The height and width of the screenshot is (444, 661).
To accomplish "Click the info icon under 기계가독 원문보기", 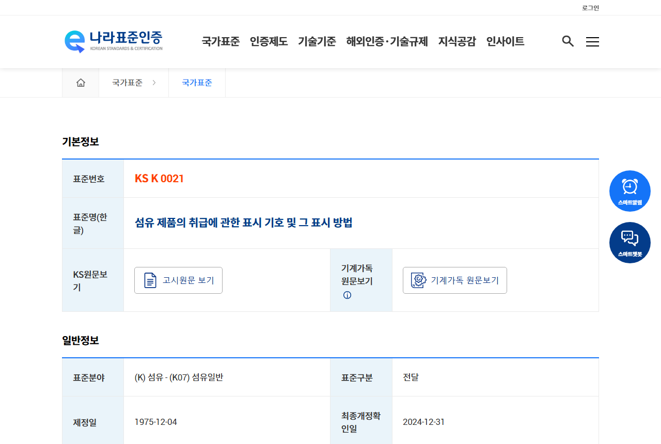I will click(347, 295).
